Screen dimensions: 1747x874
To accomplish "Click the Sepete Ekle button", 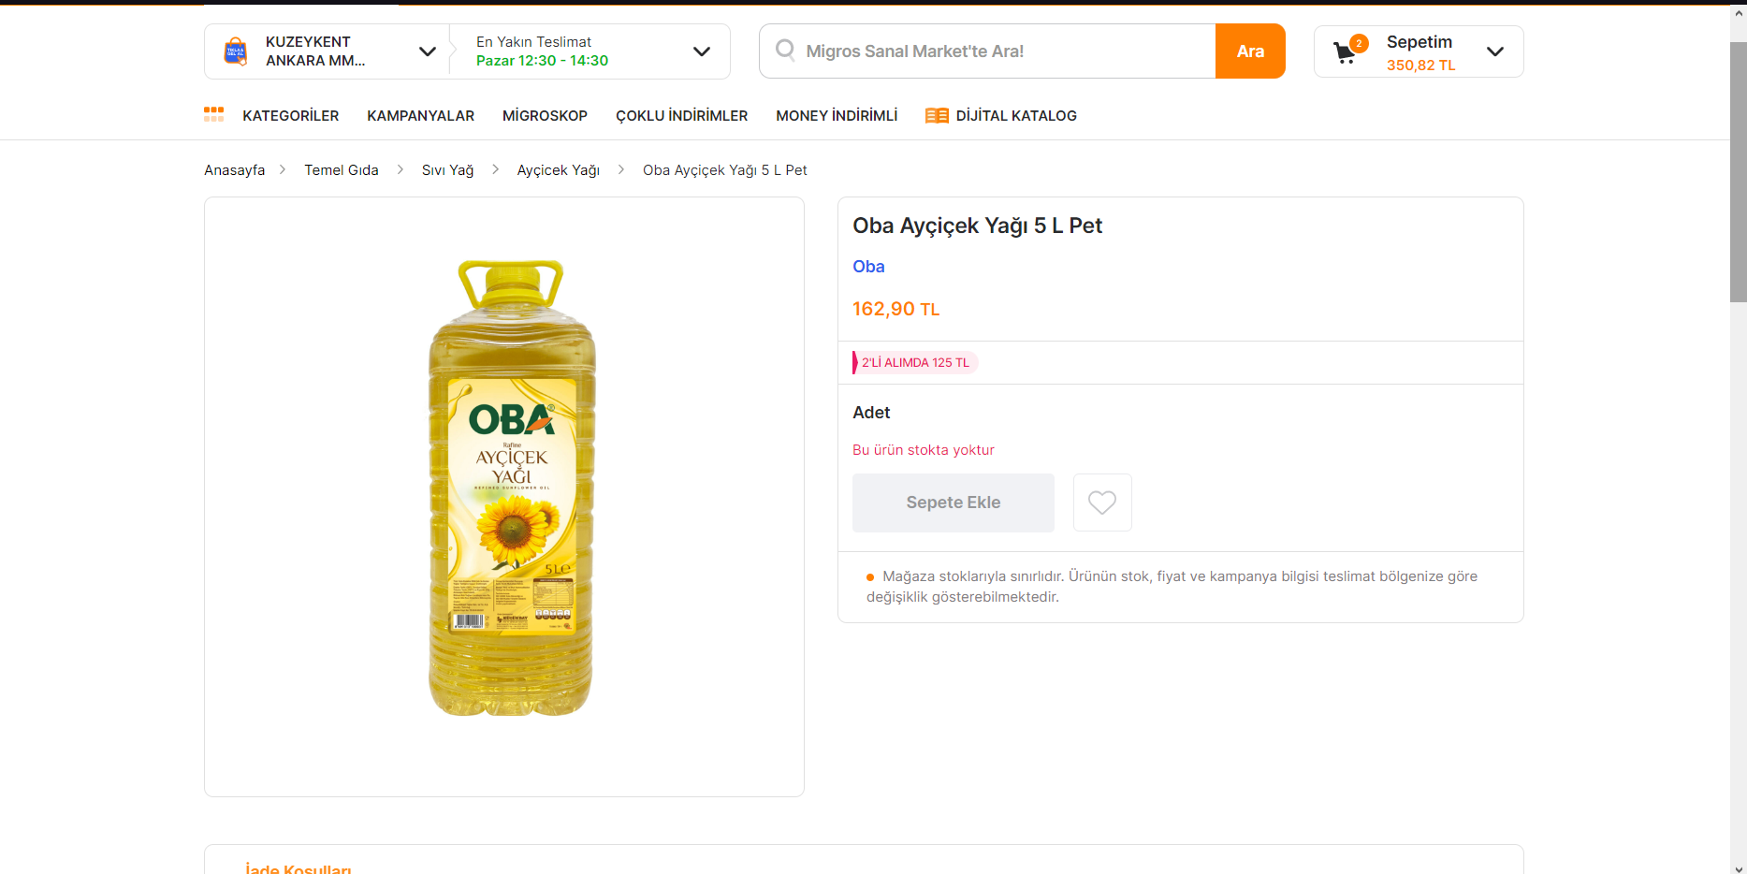I will [954, 503].
